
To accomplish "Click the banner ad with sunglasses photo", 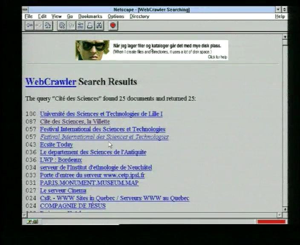I will [x=152, y=50].
